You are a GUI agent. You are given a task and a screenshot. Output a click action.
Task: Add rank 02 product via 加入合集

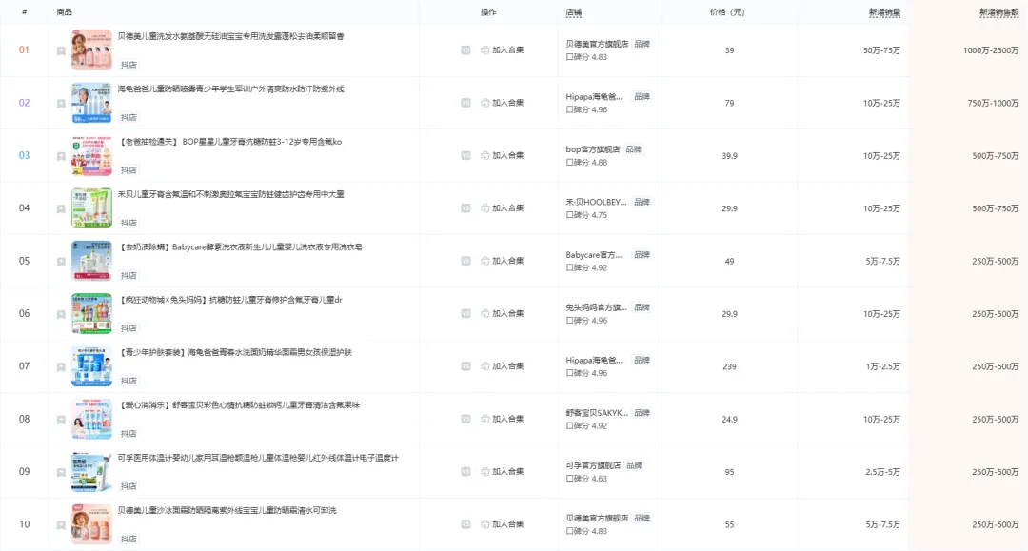point(503,103)
